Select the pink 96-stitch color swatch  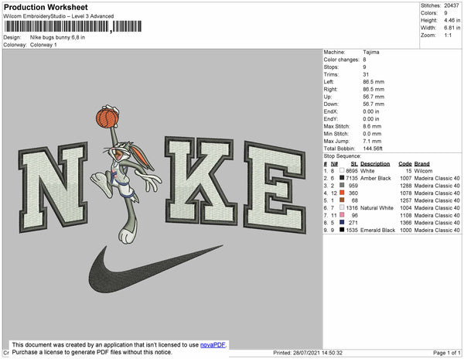pos(342,215)
